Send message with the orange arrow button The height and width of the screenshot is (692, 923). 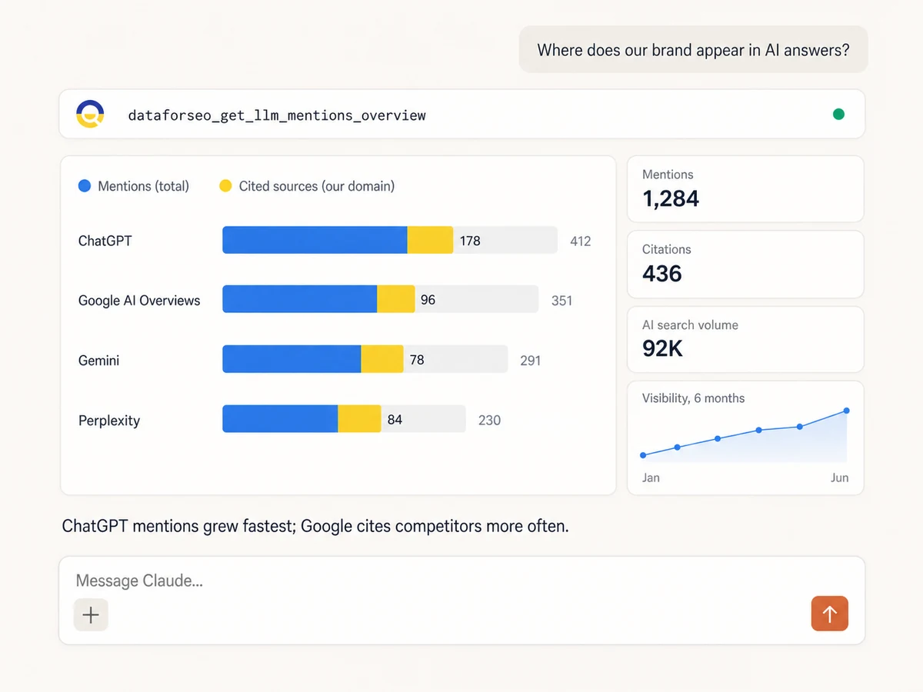click(829, 614)
